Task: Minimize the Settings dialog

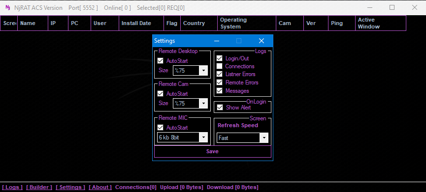Action: [x=217, y=41]
